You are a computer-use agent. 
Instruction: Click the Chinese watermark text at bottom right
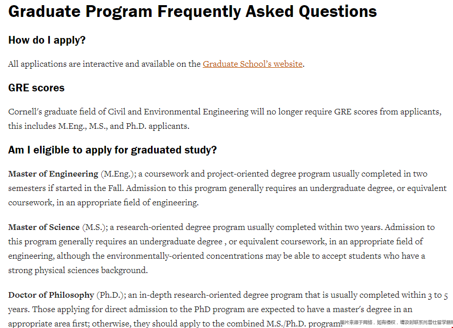396,322
